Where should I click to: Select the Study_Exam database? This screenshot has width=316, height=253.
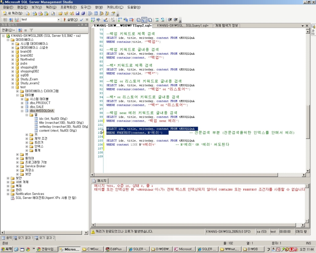coord(29,79)
